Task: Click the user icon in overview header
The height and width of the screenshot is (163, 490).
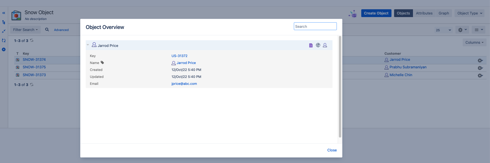Action: [325, 45]
